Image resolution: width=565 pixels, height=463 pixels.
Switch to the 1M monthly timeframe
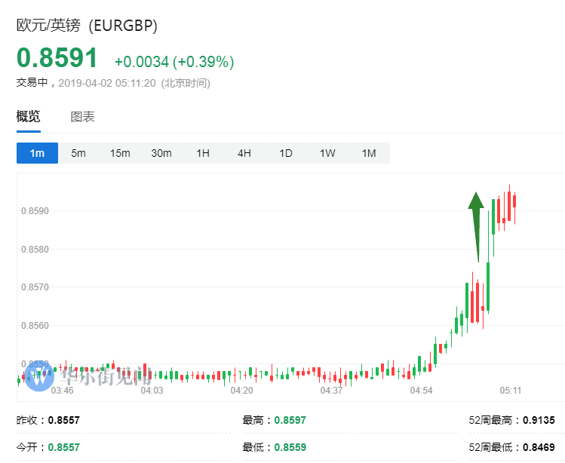click(x=369, y=153)
